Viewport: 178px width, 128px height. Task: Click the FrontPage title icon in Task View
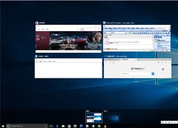(104, 23)
